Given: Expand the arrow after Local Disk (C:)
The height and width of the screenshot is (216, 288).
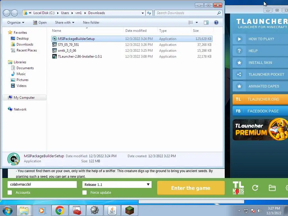Looking at the screenshot, I should click(58, 13).
